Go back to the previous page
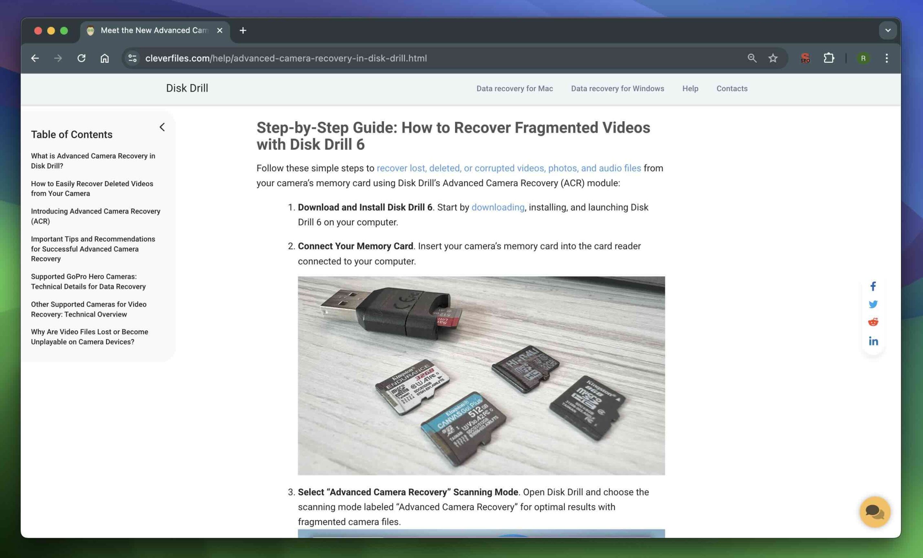 [35, 58]
